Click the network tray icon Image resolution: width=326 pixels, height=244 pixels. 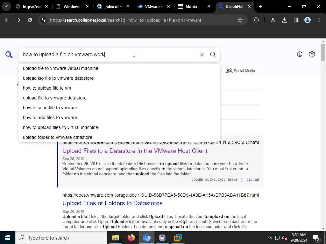coord(277,238)
